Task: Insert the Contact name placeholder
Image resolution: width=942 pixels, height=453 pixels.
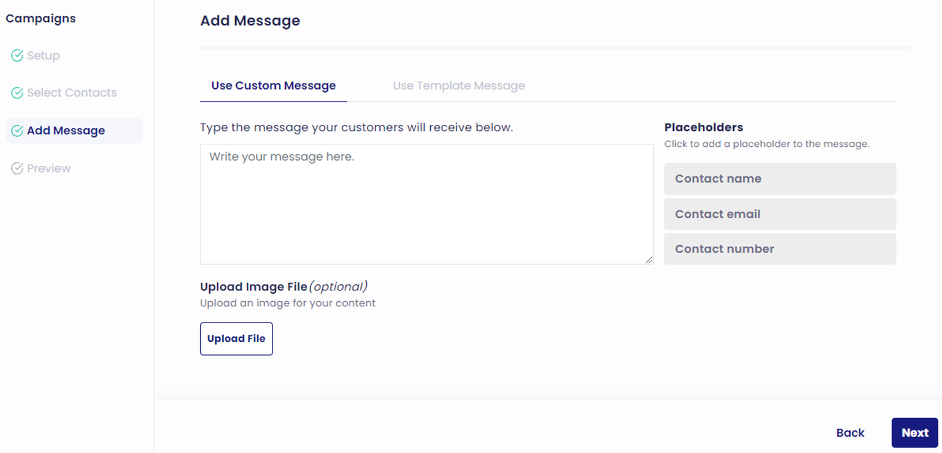Action: pos(779,179)
